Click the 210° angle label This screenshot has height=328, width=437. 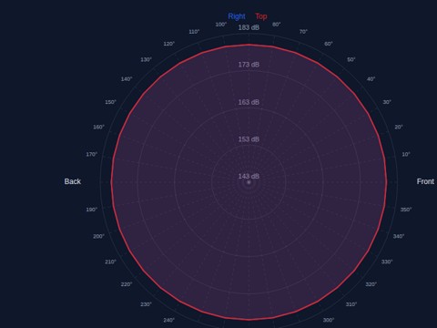tap(110, 261)
